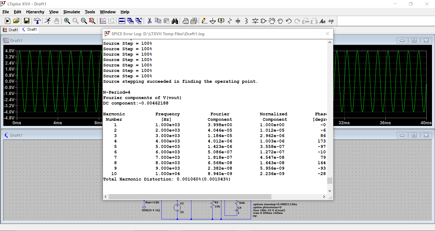Select the Move open hand tool
The width and height of the screenshot is (435, 231).
[272, 21]
